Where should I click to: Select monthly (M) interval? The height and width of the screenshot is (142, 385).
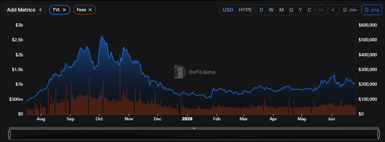pyautogui.click(x=281, y=10)
